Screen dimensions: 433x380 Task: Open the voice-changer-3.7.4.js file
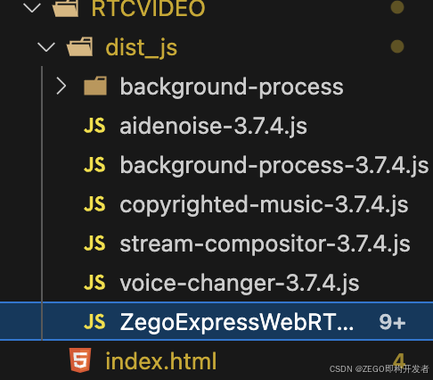[x=240, y=284]
